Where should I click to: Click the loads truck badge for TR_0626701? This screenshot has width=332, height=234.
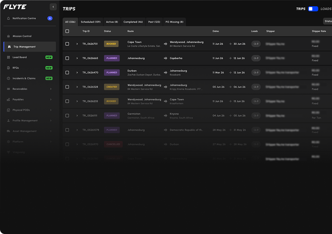point(256,44)
